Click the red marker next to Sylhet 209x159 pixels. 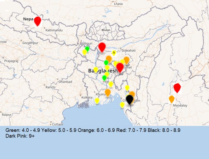(x=120, y=68)
